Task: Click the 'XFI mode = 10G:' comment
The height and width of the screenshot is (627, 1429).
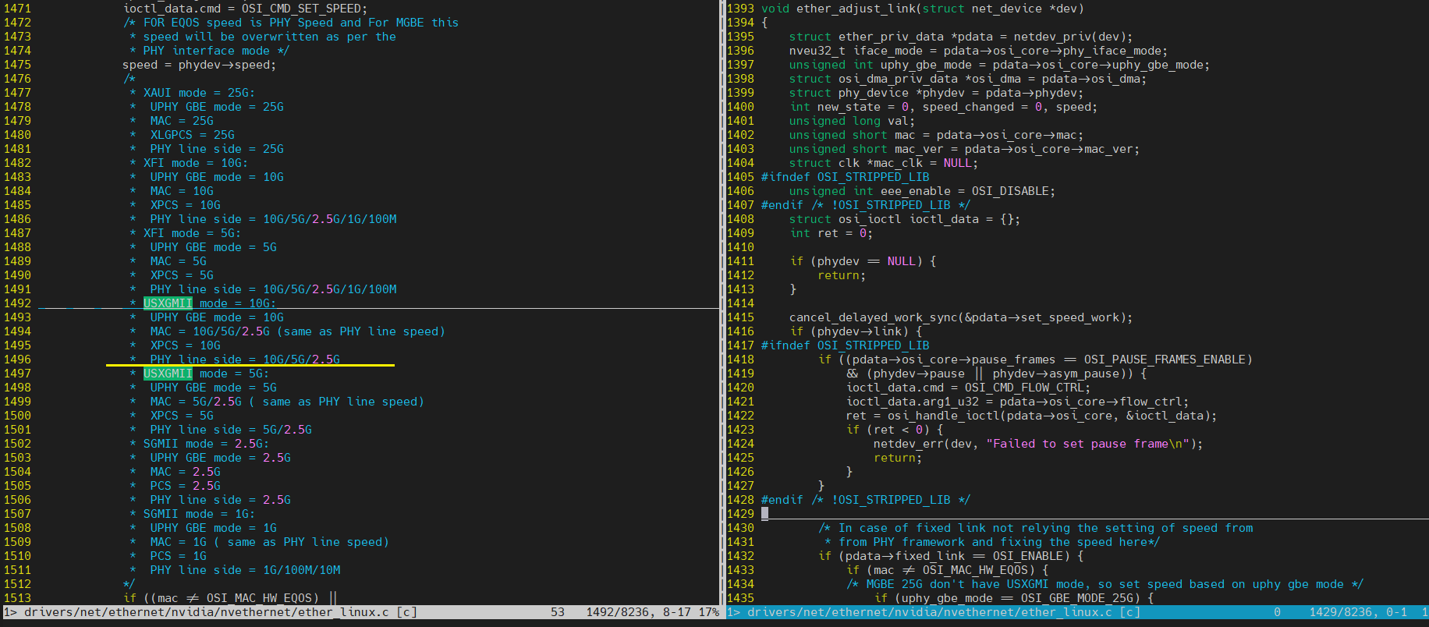Action: [196, 163]
